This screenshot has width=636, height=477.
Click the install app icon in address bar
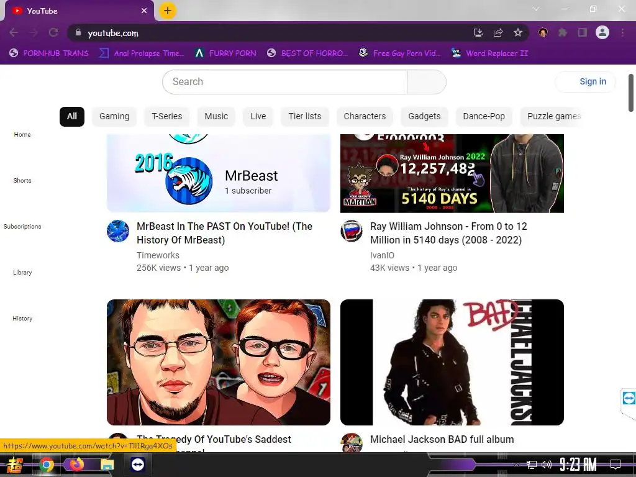[x=478, y=33]
